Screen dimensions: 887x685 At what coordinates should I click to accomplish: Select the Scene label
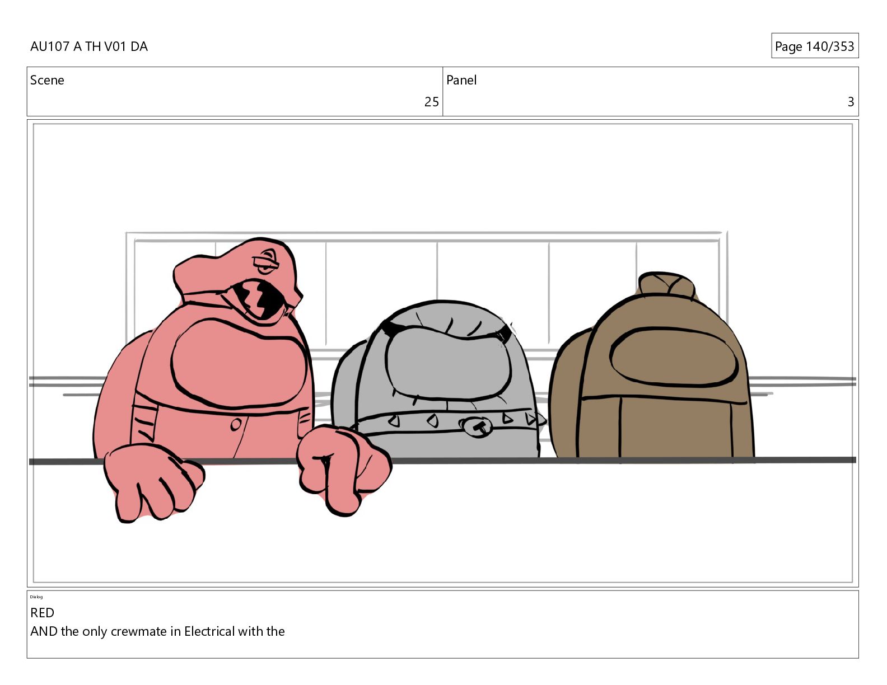click(x=47, y=80)
